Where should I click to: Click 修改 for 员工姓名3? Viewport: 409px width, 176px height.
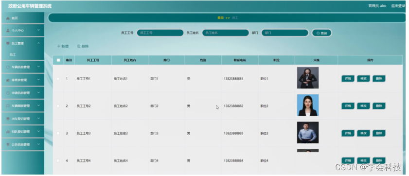coord(363,133)
